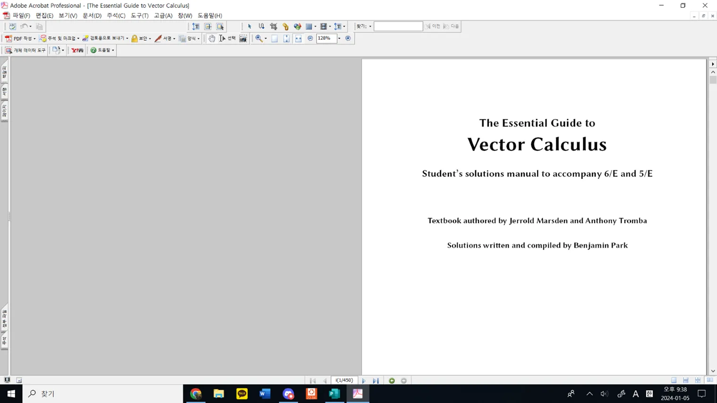This screenshot has height=403, width=717.
Task: Open the zoom percentage dropdown
Action: pos(339,39)
